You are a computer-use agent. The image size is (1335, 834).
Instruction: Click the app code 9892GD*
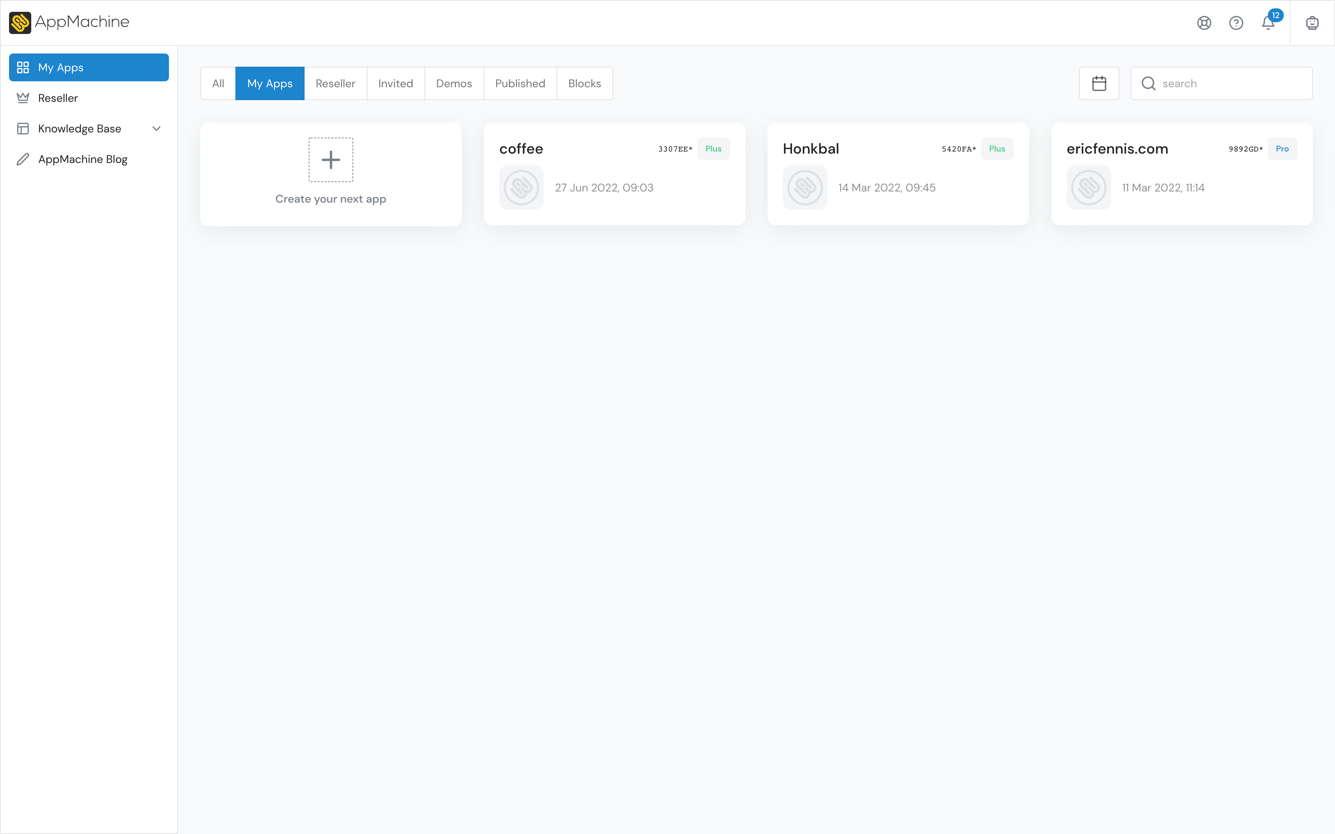(x=1246, y=149)
